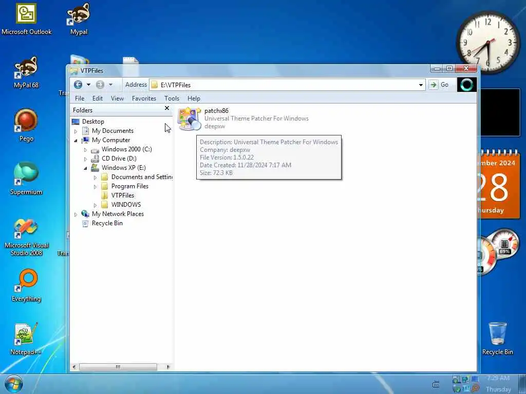The width and height of the screenshot is (526, 394).
Task: Open the Tools menu
Action: (x=172, y=98)
